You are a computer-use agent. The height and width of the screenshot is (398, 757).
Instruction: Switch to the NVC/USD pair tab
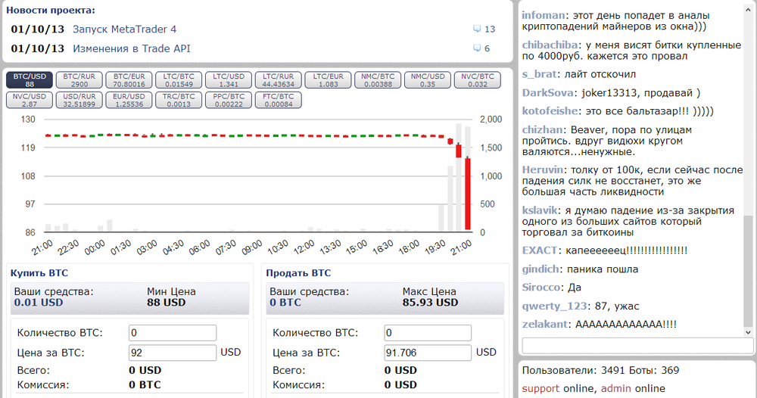[30, 100]
